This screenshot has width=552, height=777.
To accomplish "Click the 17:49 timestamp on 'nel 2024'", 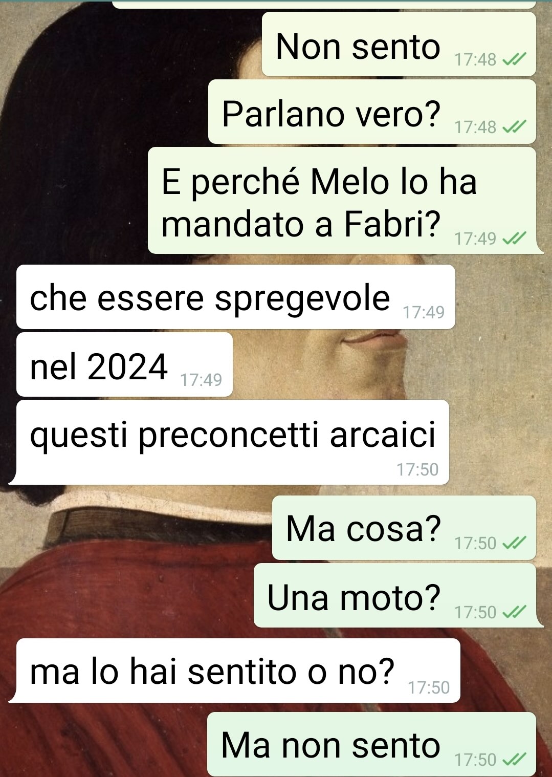I will pyautogui.click(x=201, y=380).
